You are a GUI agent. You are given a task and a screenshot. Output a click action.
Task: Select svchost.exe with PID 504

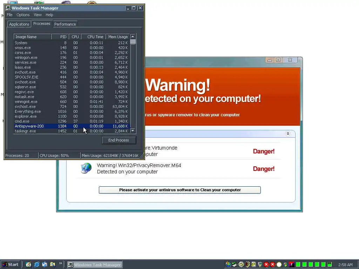coord(72,82)
